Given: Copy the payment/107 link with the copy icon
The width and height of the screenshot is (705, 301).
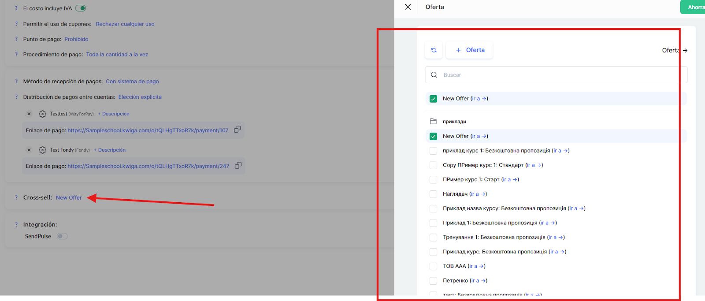Looking at the screenshot, I should (237, 130).
